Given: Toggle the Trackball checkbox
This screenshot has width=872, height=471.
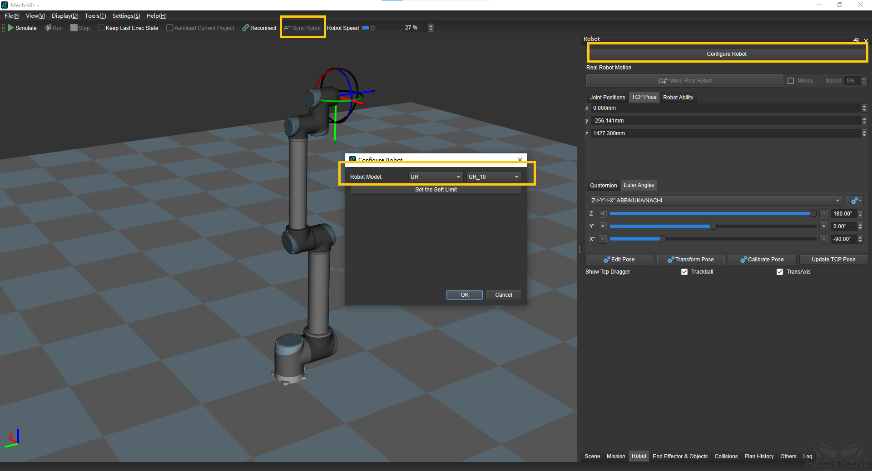Looking at the screenshot, I should [x=684, y=272].
